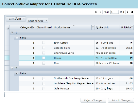Click the 19.45 unit price cell
The height and width of the screenshot is (103, 138).
coord(127,88)
